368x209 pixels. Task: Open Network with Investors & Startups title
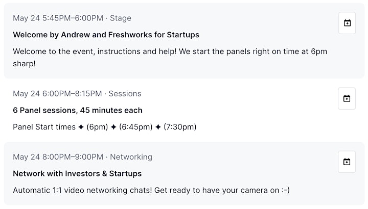click(x=77, y=173)
